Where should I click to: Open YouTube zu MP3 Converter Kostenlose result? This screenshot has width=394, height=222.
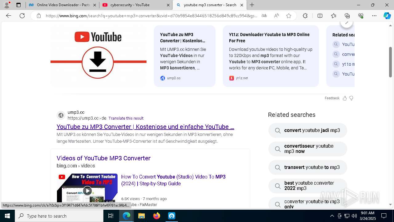(x=145, y=127)
